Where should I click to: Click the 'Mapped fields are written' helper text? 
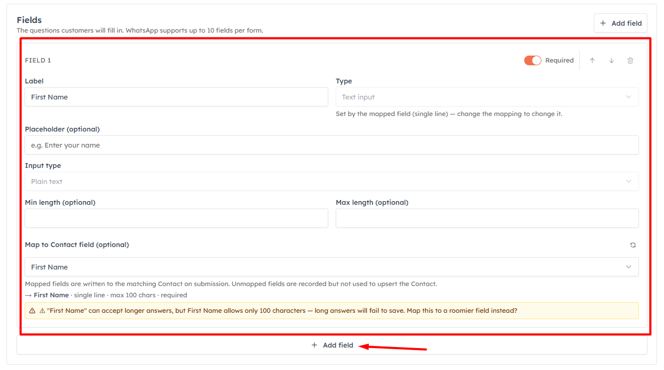coord(231,284)
